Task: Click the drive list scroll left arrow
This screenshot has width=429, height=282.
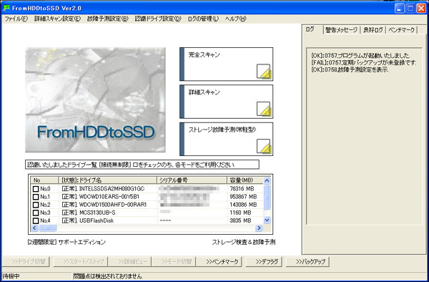Action: [34, 228]
